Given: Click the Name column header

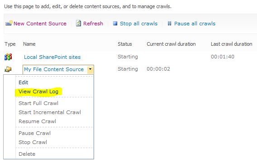Looking at the screenshot, I should 29,44.
